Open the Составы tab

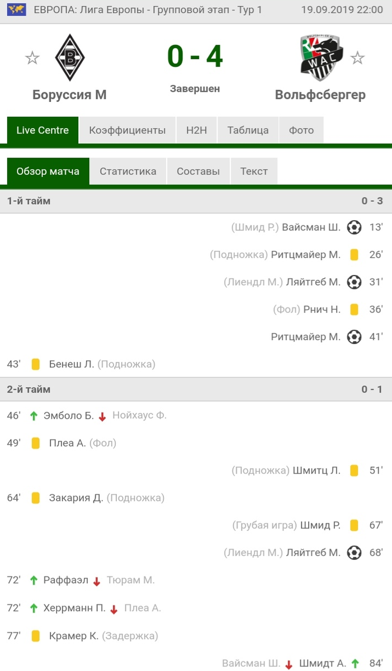tap(198, 172)
